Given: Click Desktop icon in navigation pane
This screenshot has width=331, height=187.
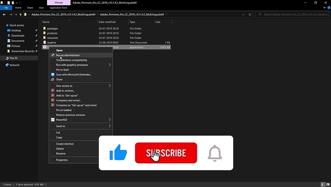Looking at the screenshot, I should click(x=9, y=30).
